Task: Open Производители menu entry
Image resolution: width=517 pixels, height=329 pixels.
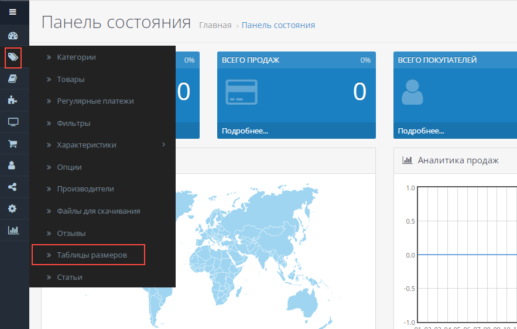Action: [x=85, y=189]
